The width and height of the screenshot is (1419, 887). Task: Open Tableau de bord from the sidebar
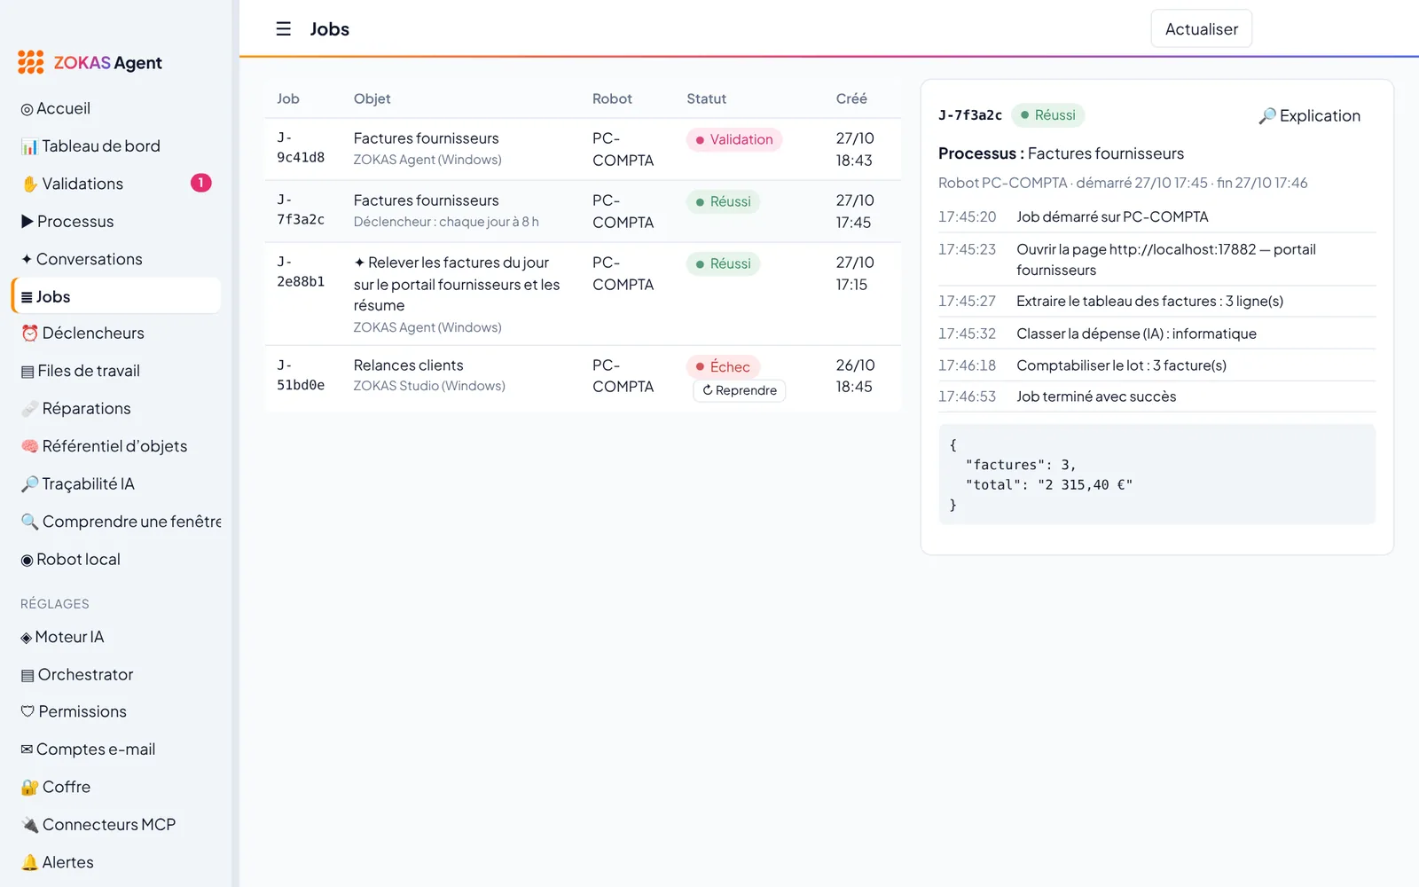116,146
